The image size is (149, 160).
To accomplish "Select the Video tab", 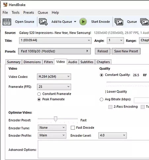I will tap(60, 62).
